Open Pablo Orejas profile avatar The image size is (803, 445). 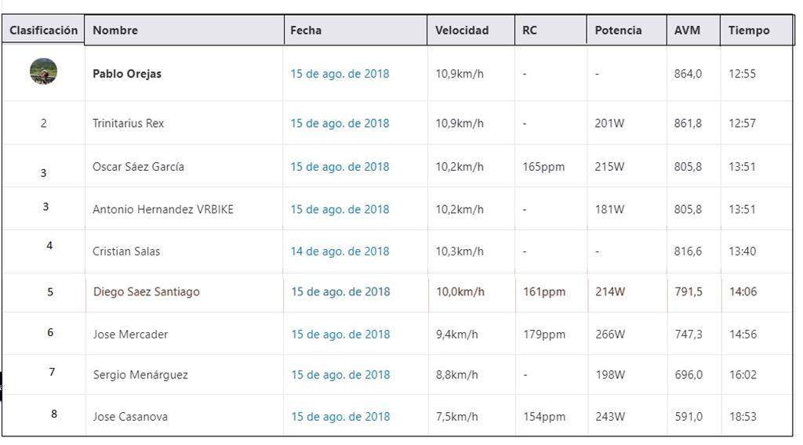(x=44, y=71)
